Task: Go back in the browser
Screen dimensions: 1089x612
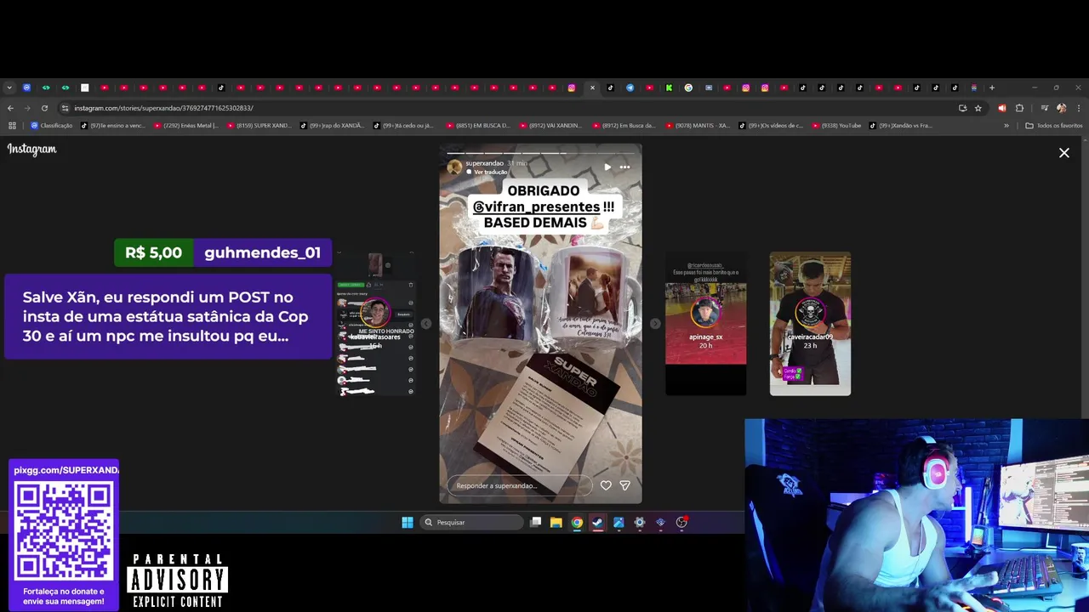Action: (x=10, y=108)
